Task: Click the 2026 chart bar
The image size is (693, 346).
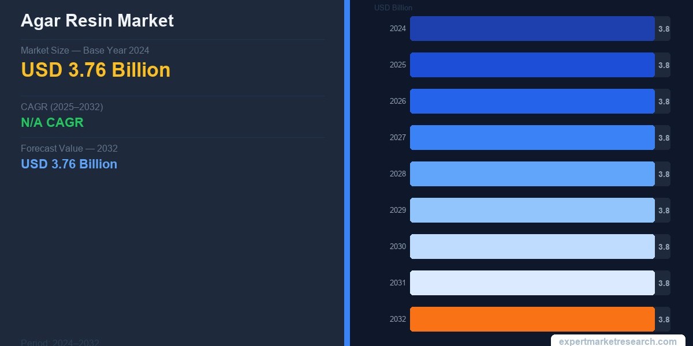Action: click(x=532, y=101)
